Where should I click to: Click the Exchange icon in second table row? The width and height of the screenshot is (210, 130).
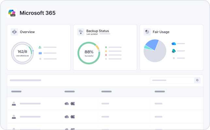[x=73, y=117]
